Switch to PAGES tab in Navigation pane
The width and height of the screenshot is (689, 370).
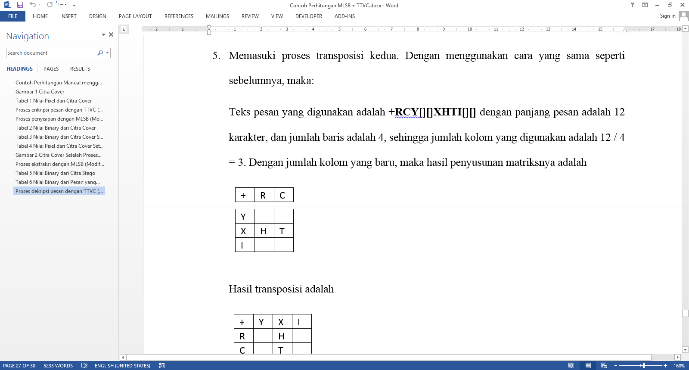click(51, 69)
